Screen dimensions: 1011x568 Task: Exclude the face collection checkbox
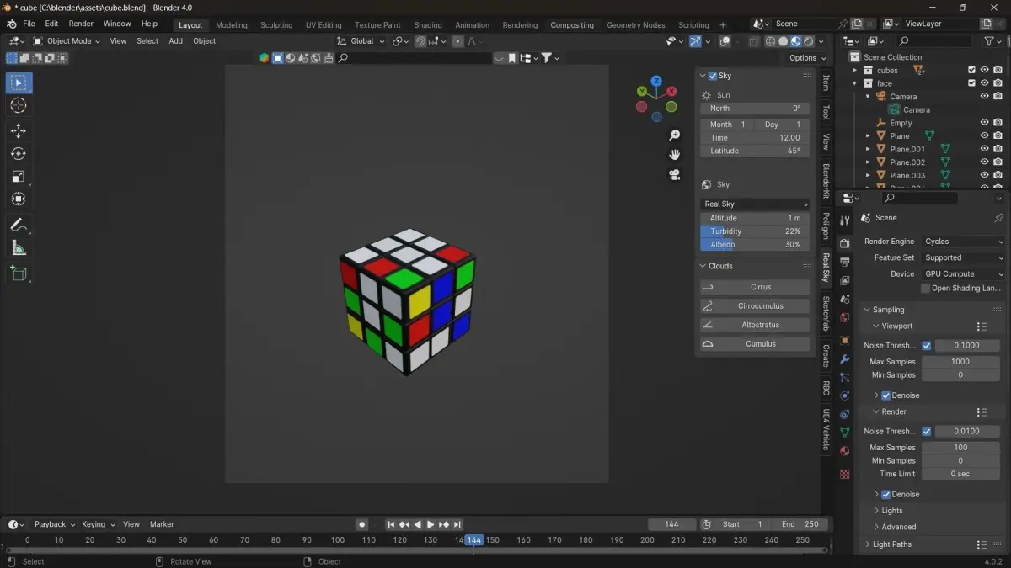click(971, 83)
